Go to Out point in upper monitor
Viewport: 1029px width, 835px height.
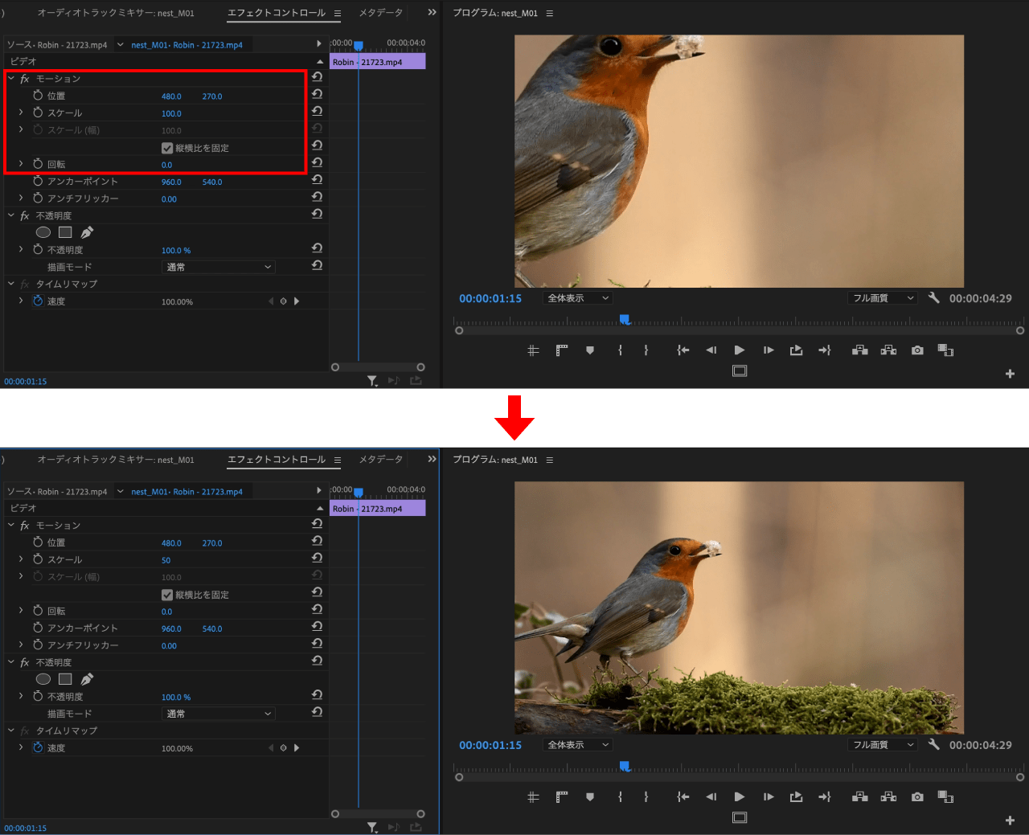(825, 350)
